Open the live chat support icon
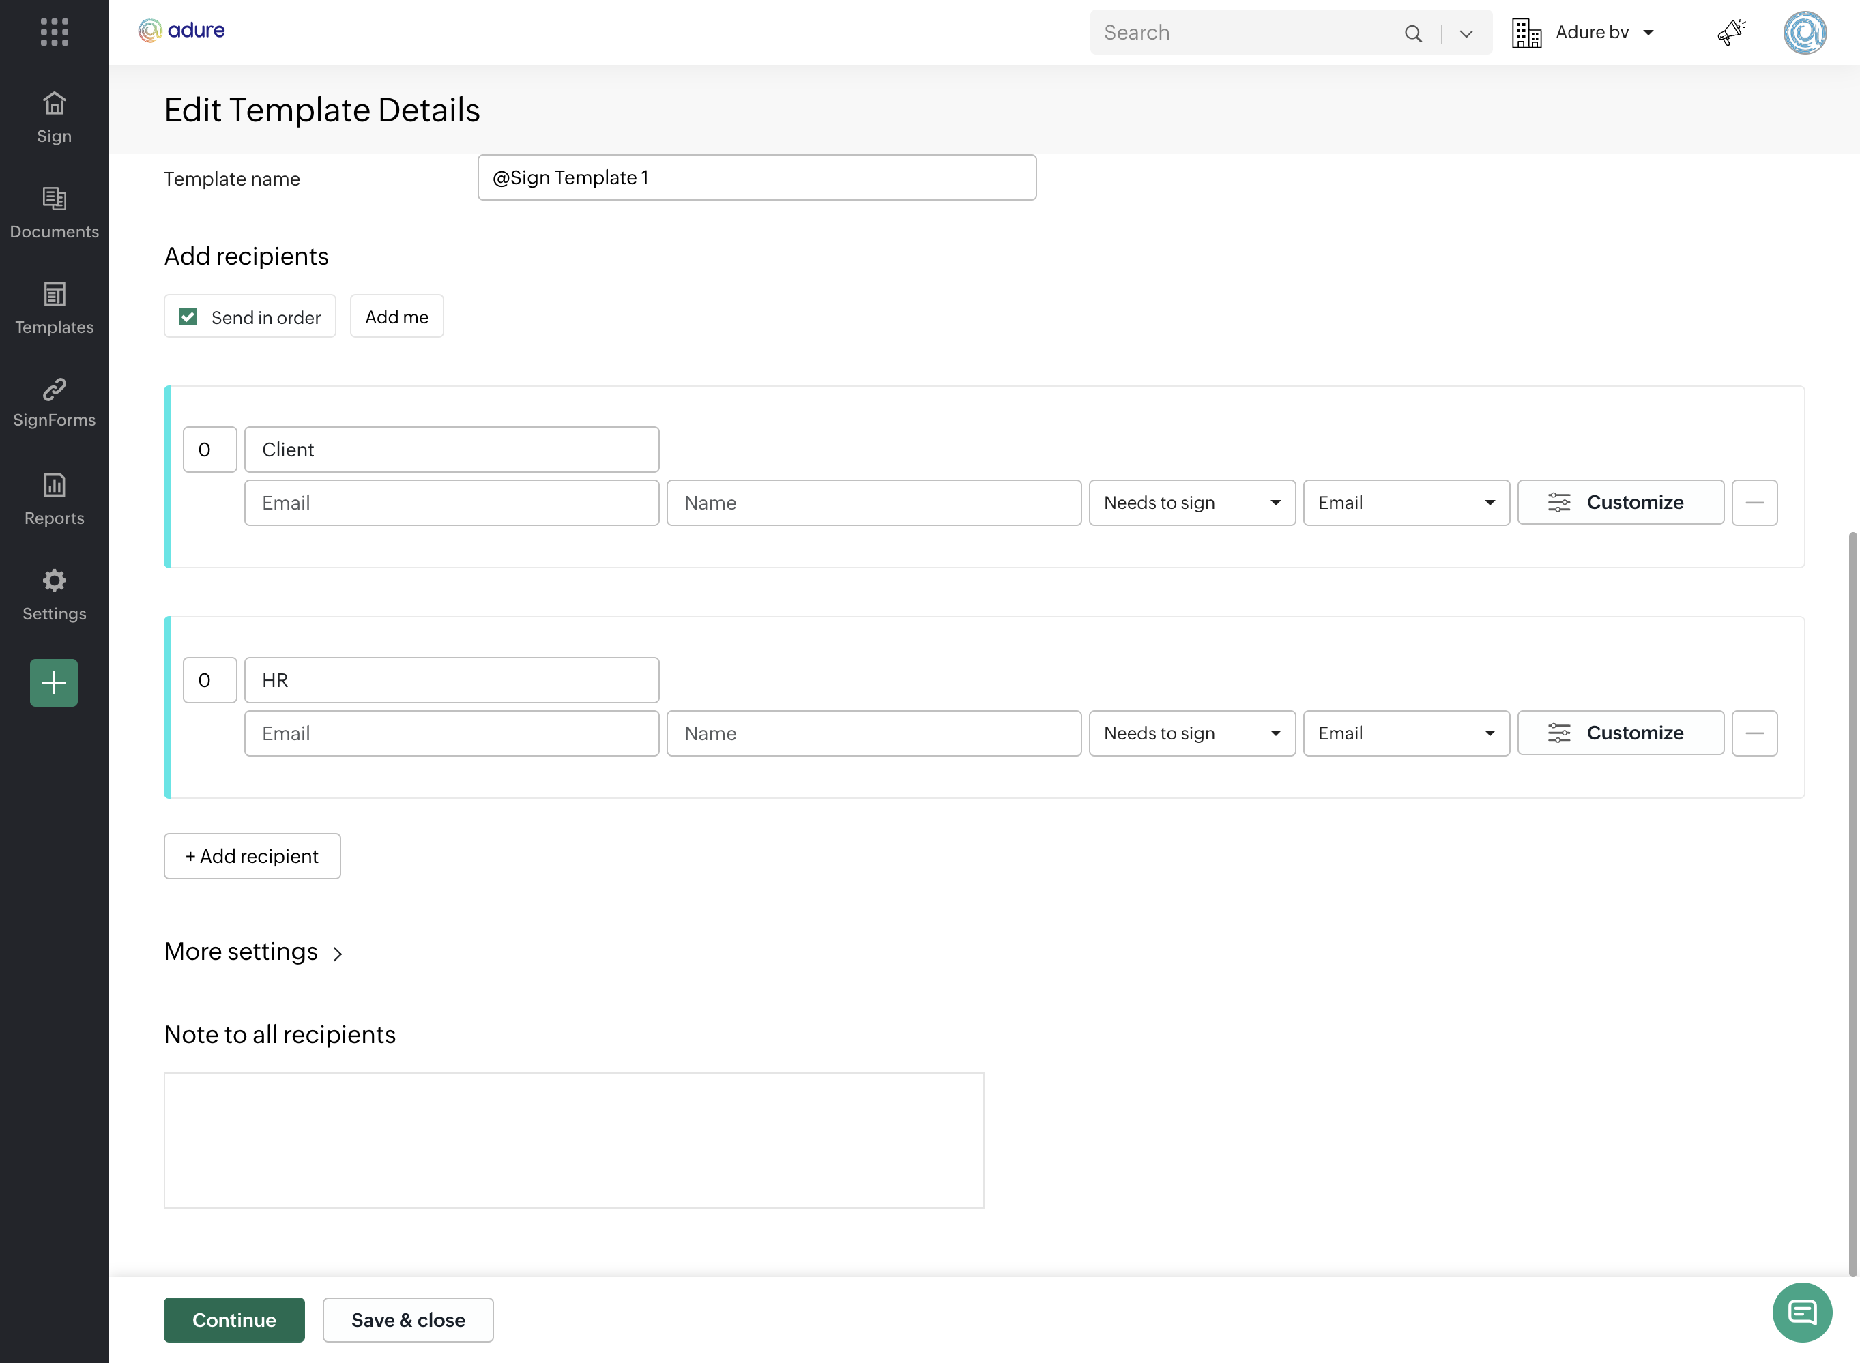1860x1363 pixels. click(x=1801, y=1312)
